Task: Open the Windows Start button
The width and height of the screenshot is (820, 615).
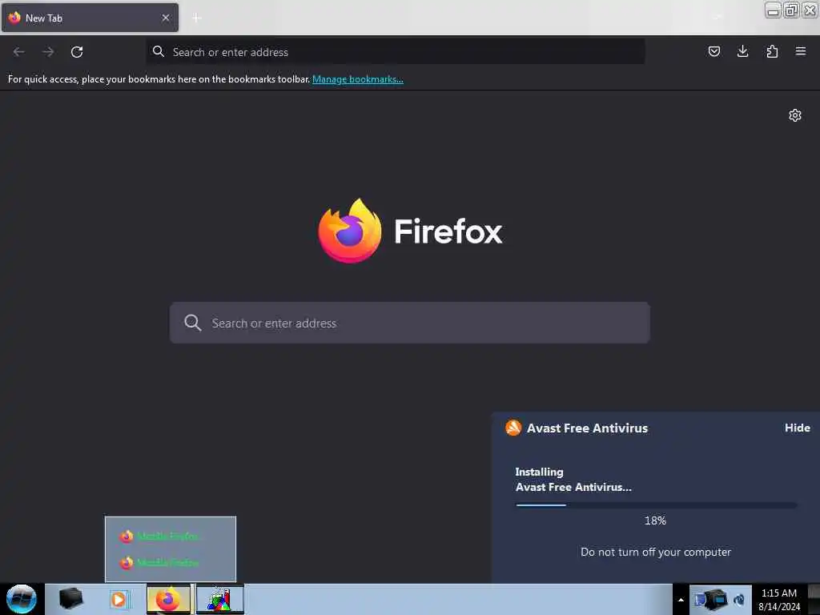Action: pos(22,599)
